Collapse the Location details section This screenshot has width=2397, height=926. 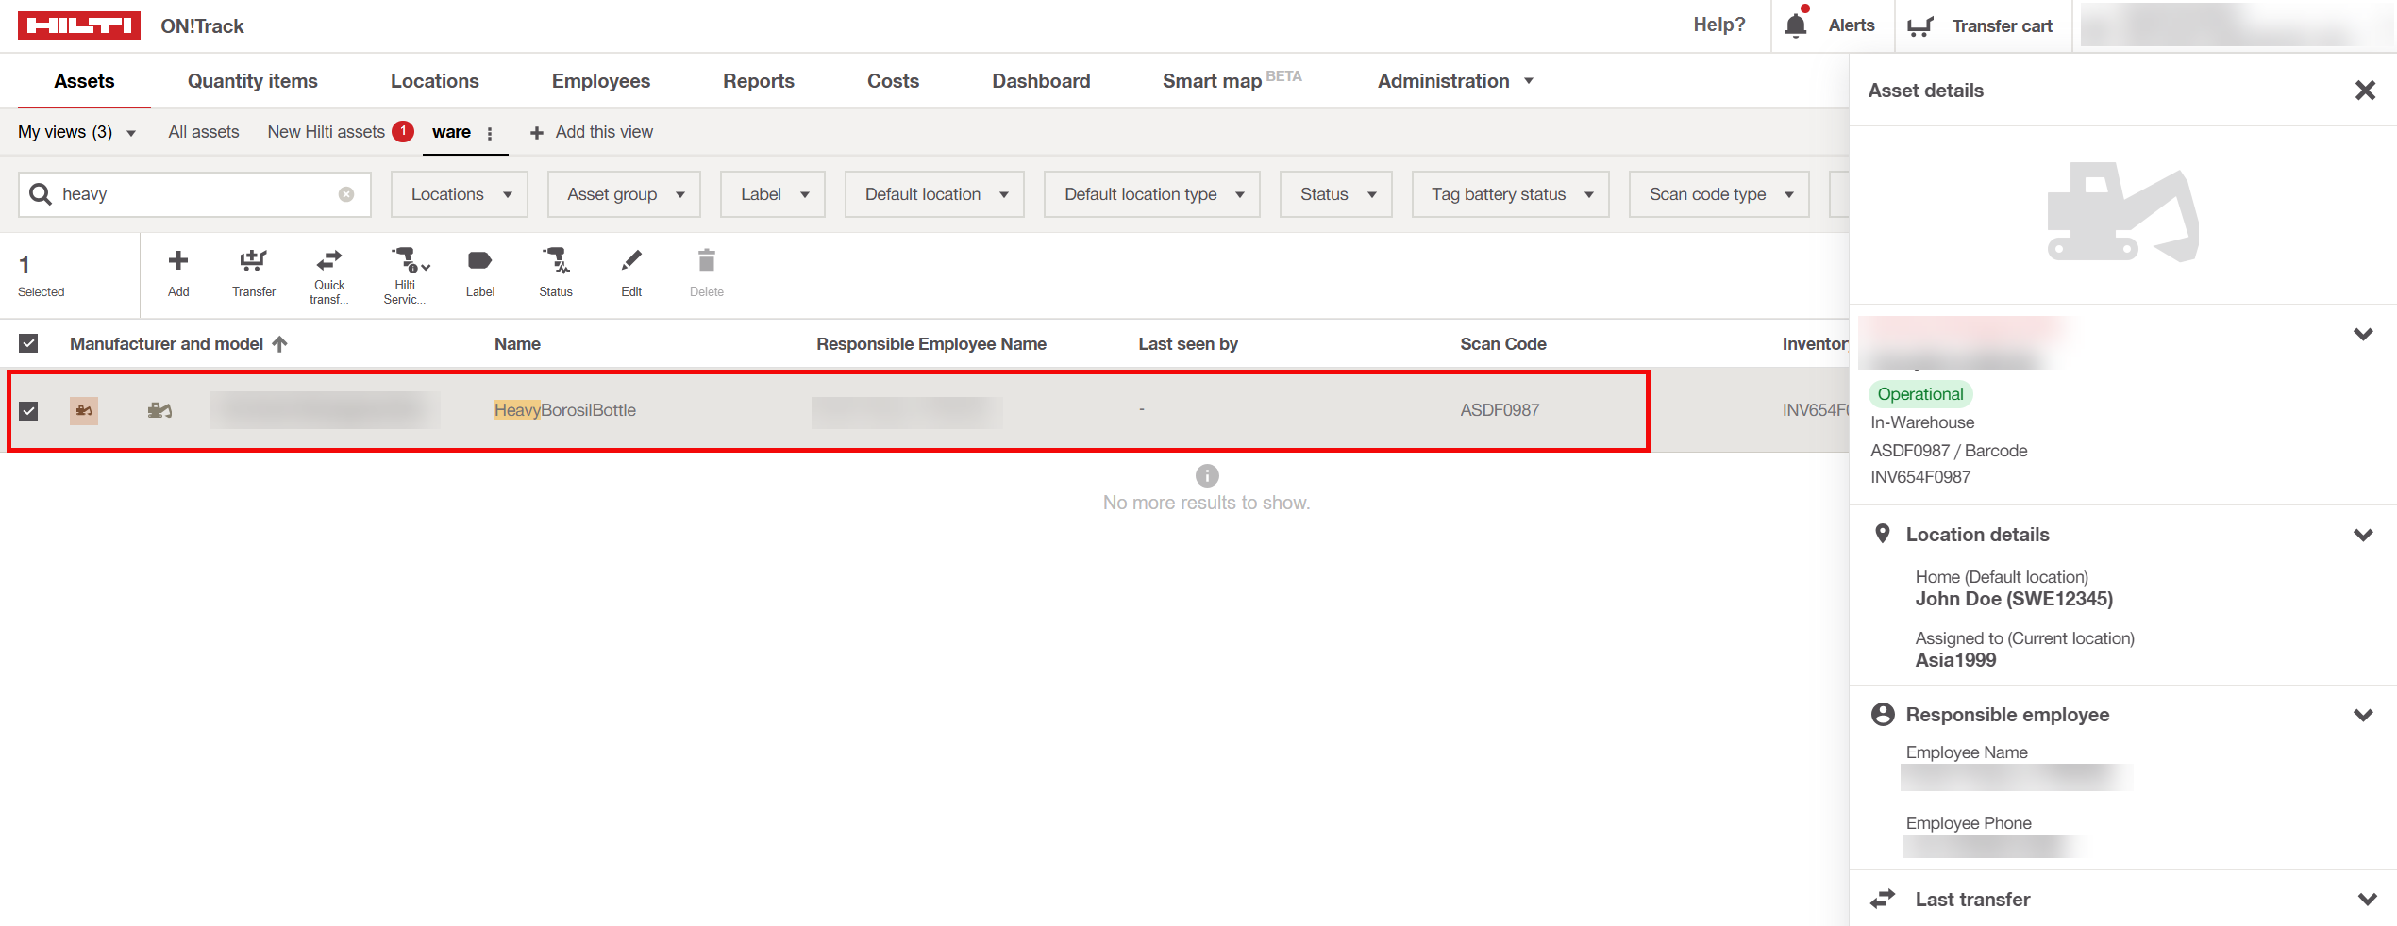(2362, 535)
